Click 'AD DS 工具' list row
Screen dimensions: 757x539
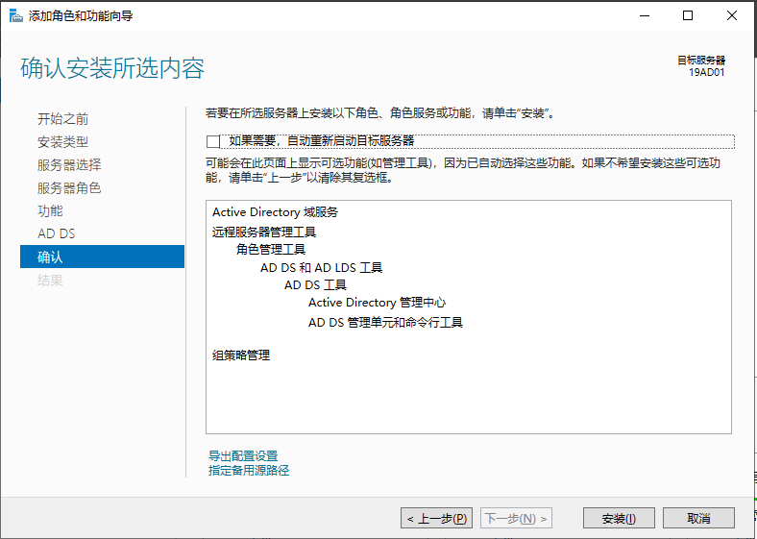coord(315,285)
